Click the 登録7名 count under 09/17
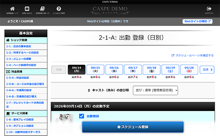 pos(133,77)
